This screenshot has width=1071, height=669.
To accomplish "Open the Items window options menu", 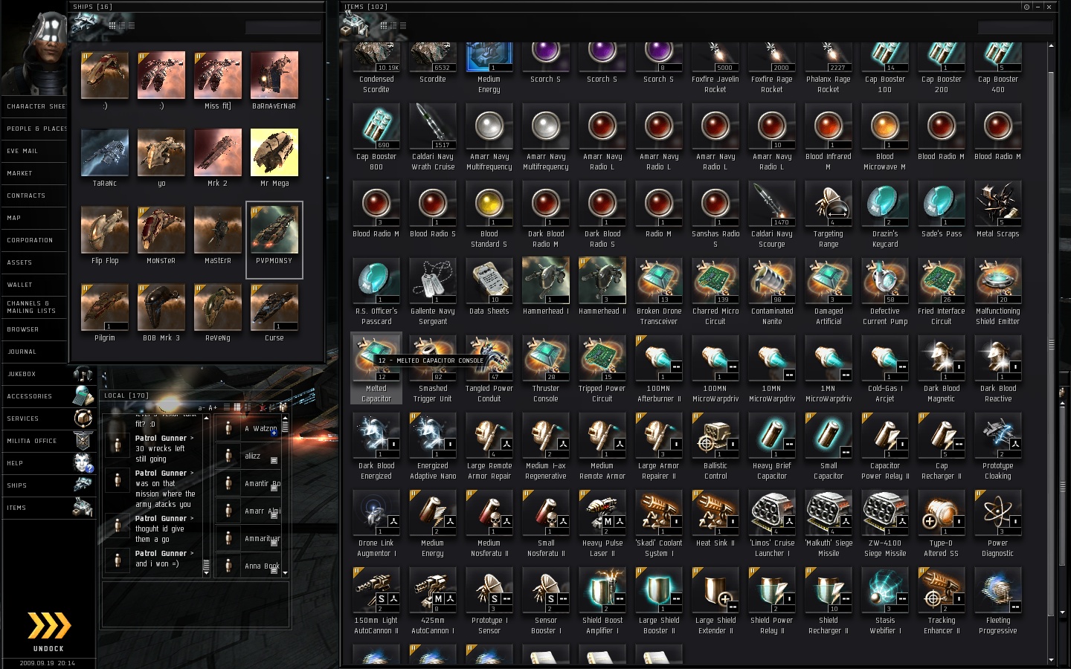I will tap(1026, 7).
